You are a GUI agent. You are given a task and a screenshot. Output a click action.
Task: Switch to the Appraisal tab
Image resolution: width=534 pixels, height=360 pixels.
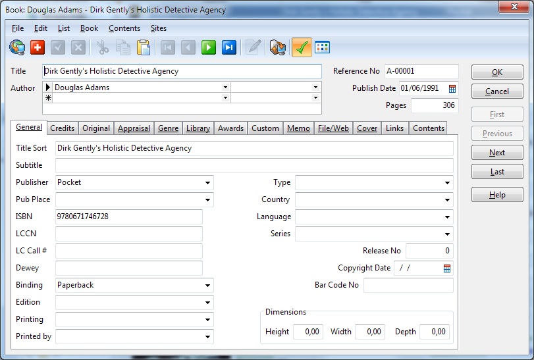click(134, 128)
